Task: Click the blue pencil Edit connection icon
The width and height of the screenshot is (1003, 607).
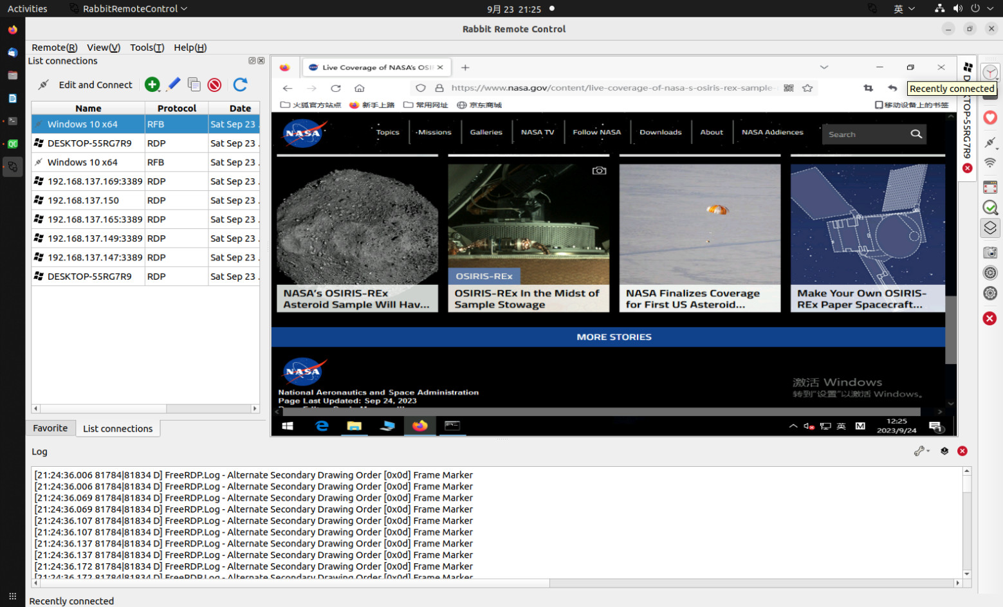Action: [174, 84]
